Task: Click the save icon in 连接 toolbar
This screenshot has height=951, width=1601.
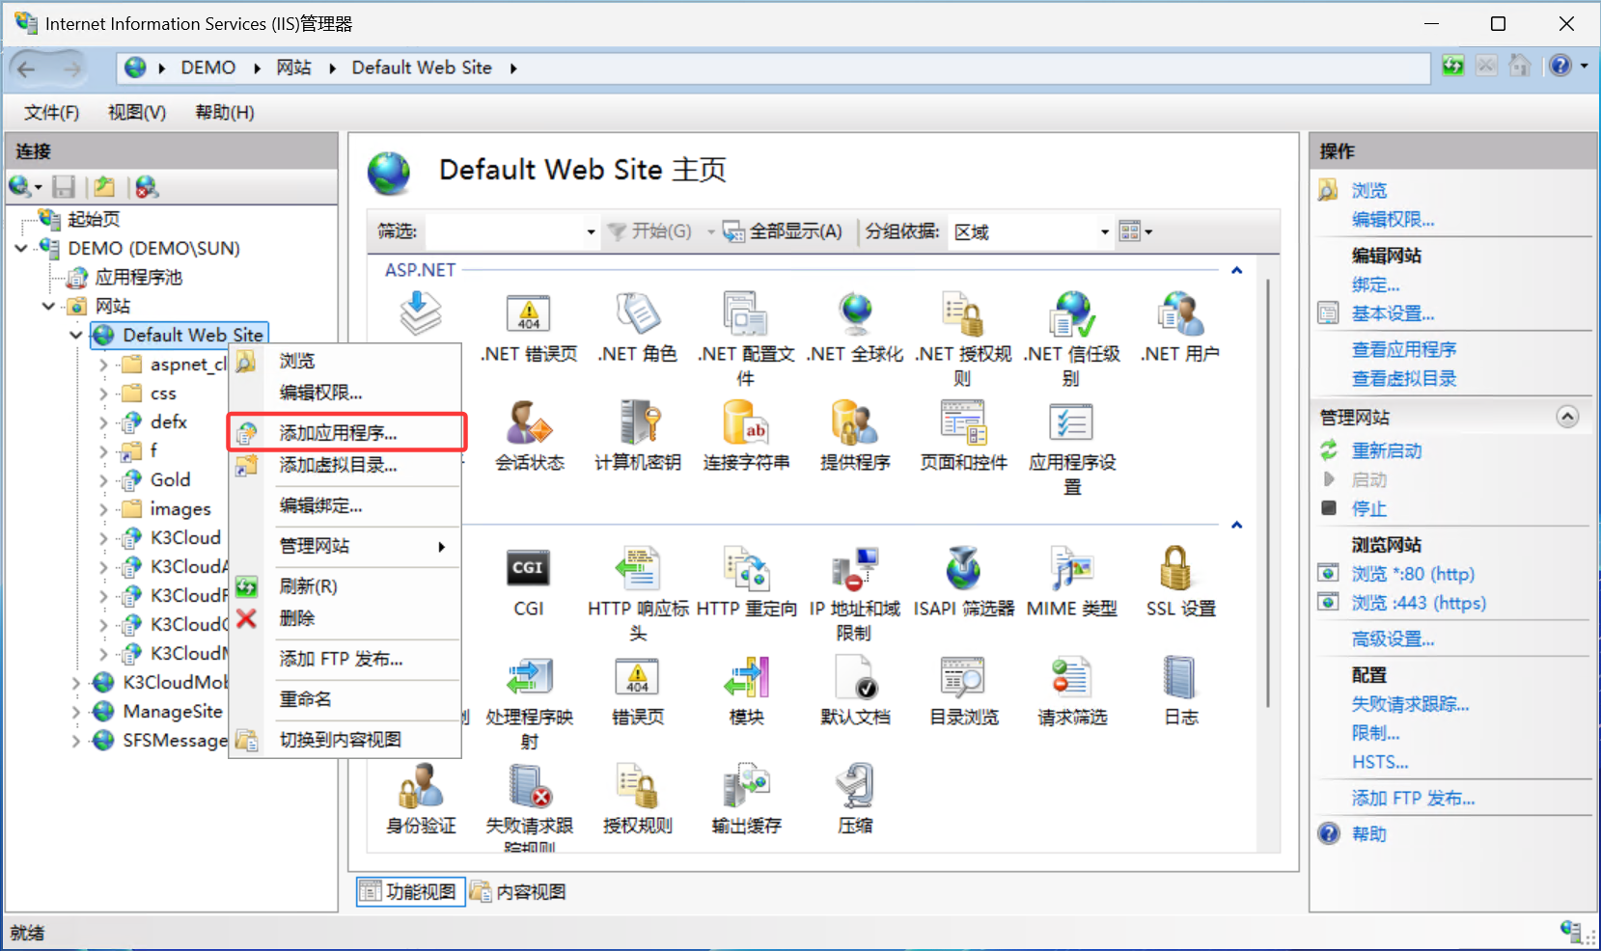Action: pyautogui.click(x=64, y=186)
